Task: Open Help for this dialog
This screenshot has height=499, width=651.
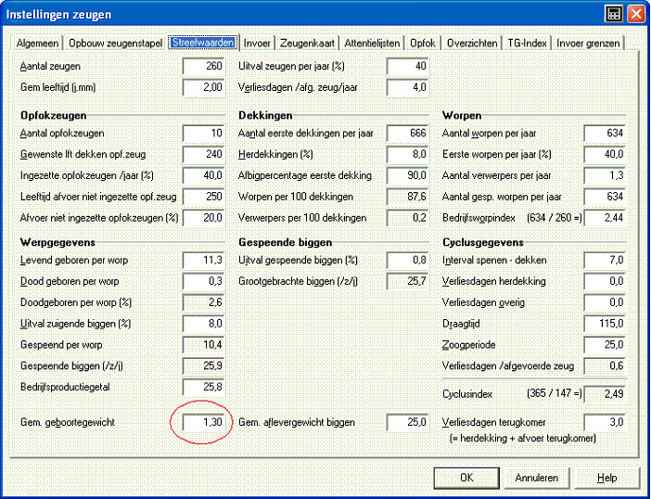Action: pos(606,478)
